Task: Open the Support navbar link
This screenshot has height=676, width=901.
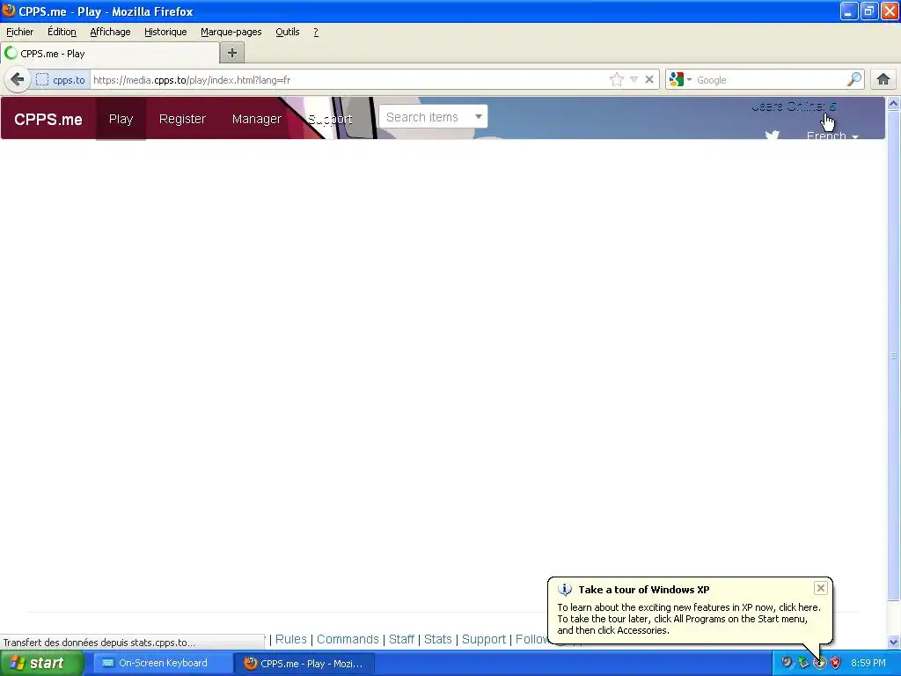Action: (330, 119)
